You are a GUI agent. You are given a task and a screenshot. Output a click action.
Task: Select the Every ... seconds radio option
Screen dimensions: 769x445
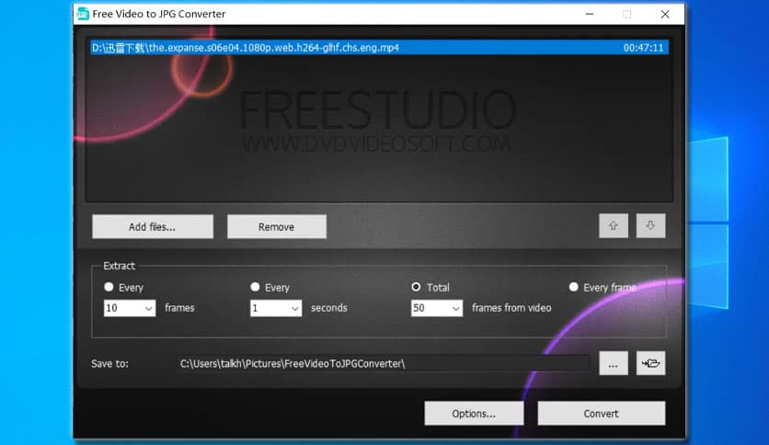tap(255, 287)
